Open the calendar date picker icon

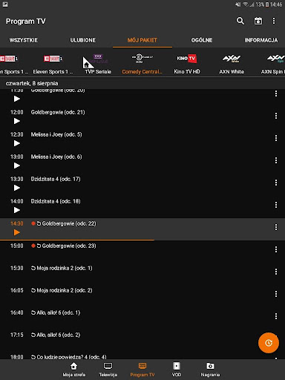[258, 21]
